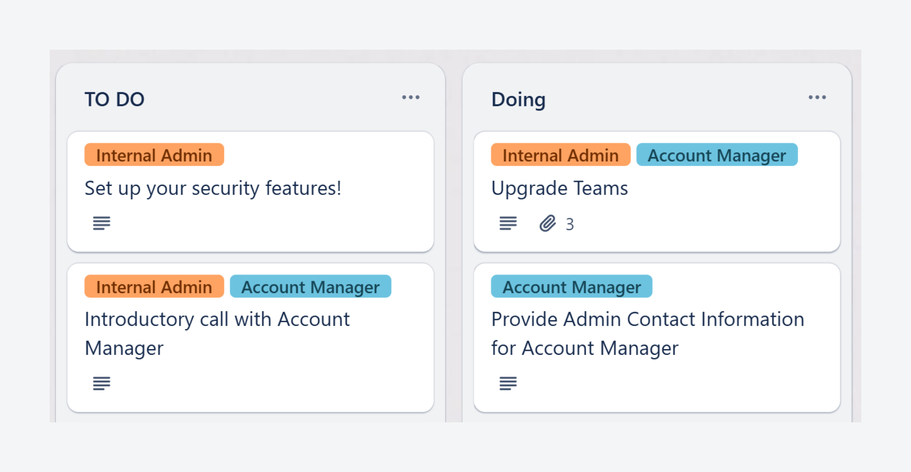Click description icon on Introductory call card
The height and width of the screenshot is (472, 911).
point(101,383)
